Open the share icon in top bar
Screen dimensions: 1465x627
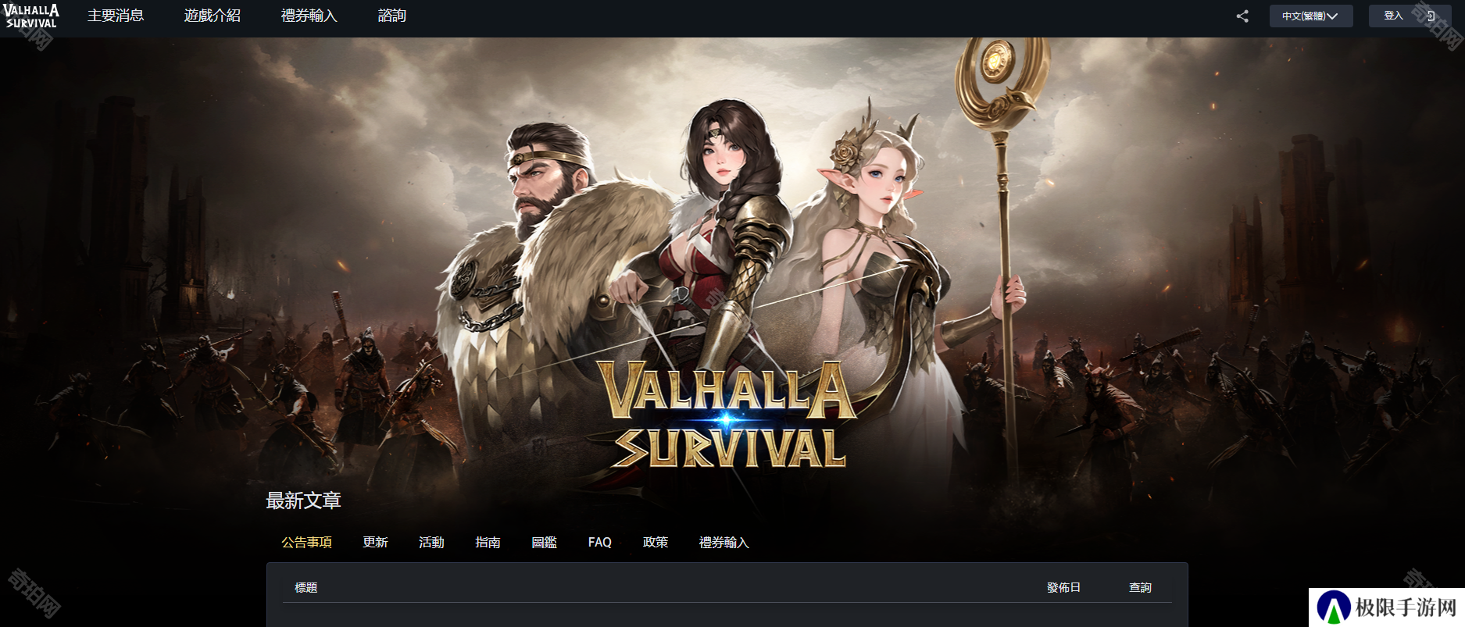(x=1242, y=16)
